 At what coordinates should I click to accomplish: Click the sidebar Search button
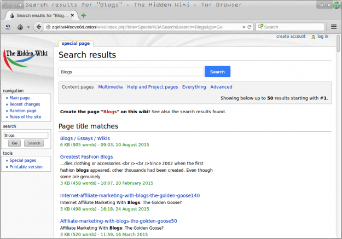click(34, 143)
